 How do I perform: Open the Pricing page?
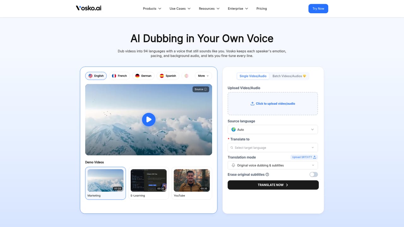coord(262,9)
